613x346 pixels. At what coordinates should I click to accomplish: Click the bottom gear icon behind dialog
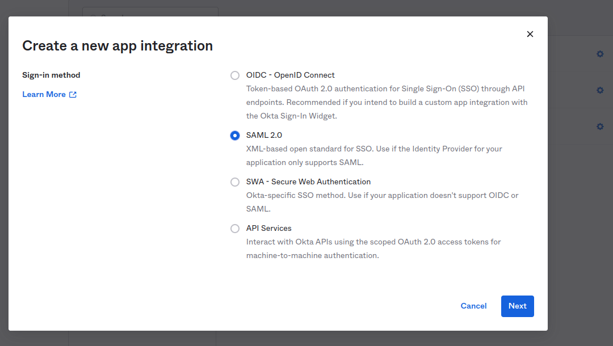(600, 126)
